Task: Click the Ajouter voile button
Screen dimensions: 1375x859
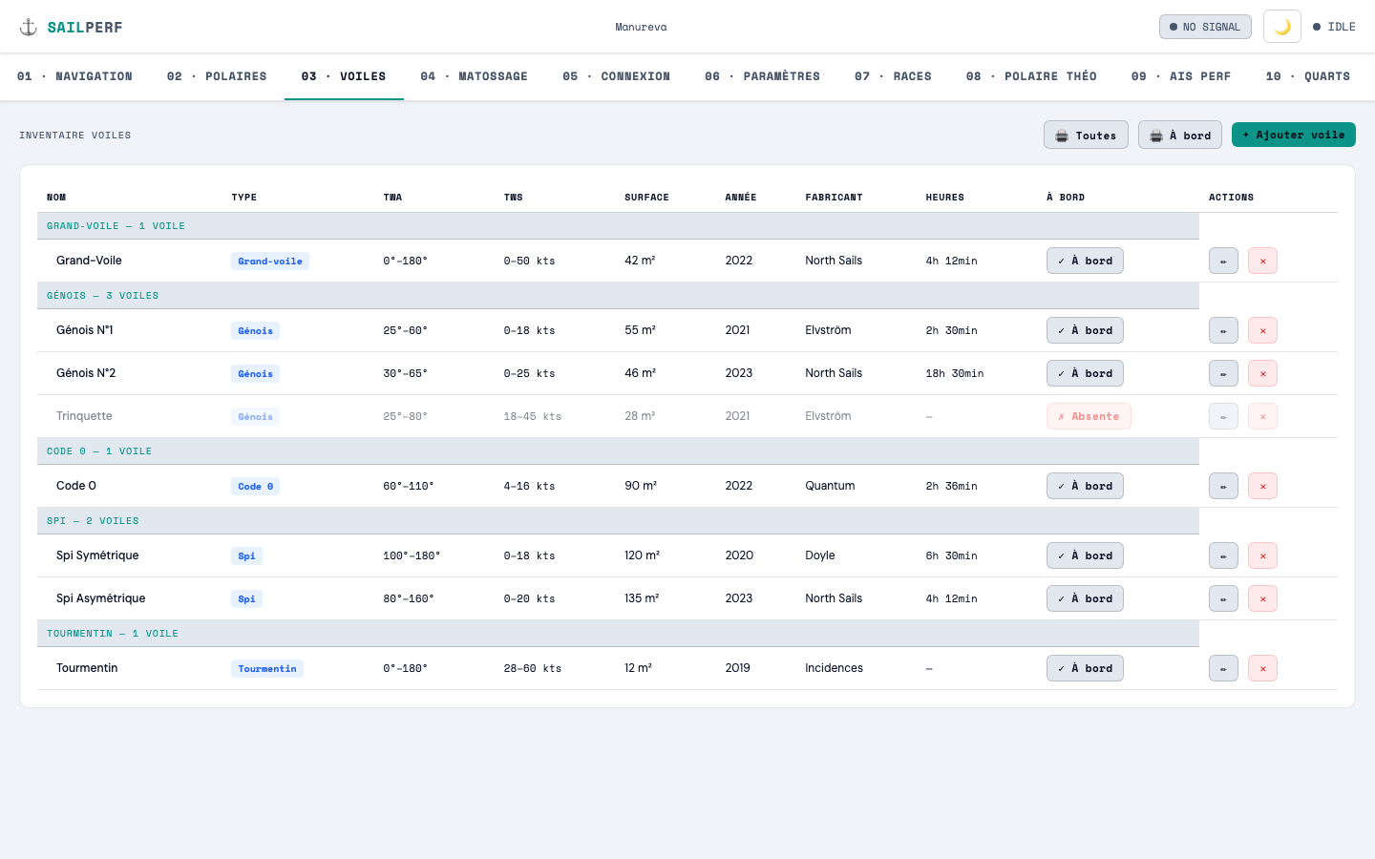Action: (1294, 135)
